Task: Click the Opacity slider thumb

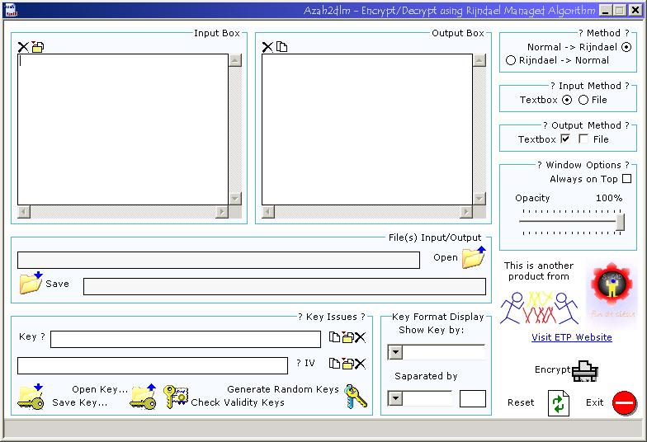Action: coord(620,223)
